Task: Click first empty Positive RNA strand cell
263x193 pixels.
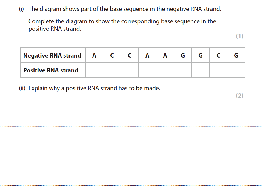Action: pyautogui.click(x=94, y=70)
